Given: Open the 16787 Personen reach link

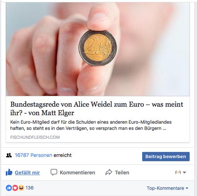Looking at the screenshot, I should coord(34,155).
